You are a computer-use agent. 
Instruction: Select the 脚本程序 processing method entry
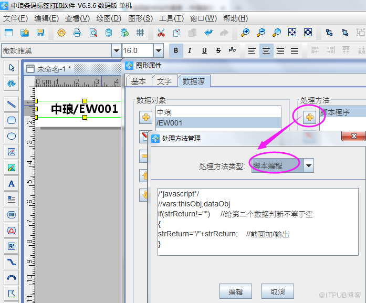tap(342, 112)
